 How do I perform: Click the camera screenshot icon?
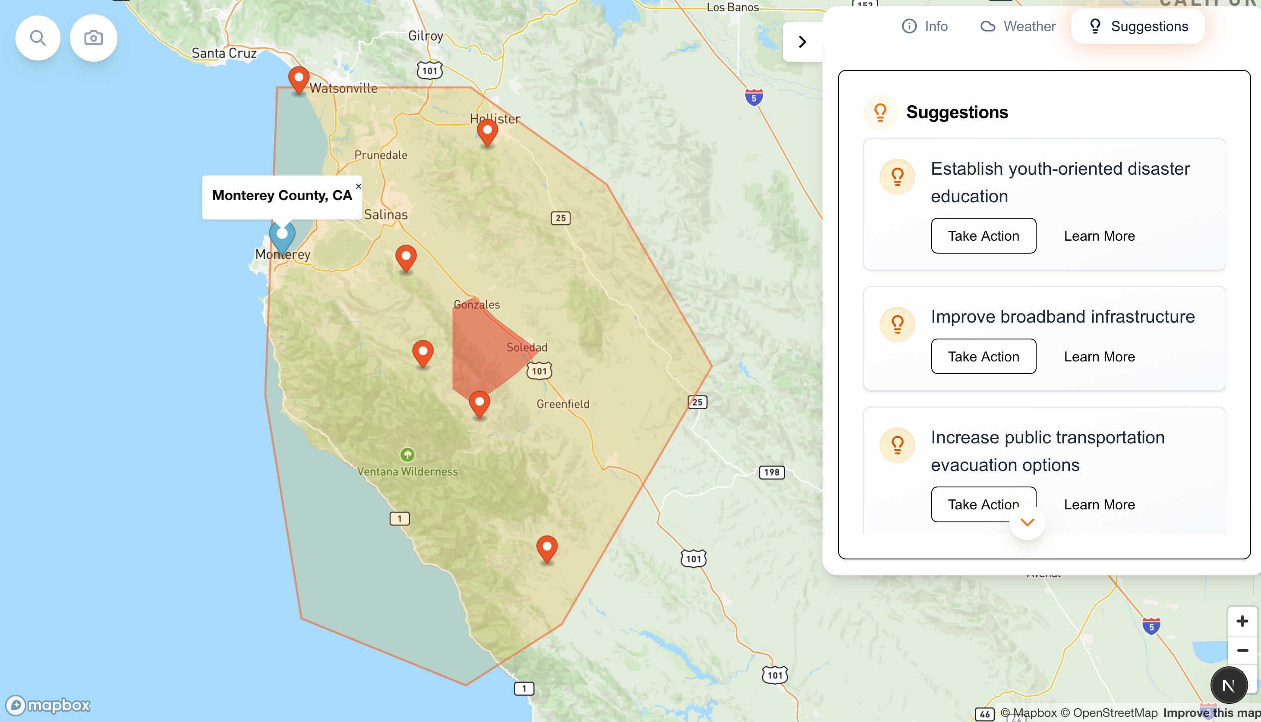[93, 38]
